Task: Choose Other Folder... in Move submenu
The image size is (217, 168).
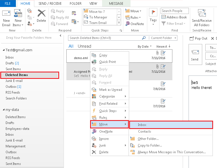Action: (x=171, y=139)
